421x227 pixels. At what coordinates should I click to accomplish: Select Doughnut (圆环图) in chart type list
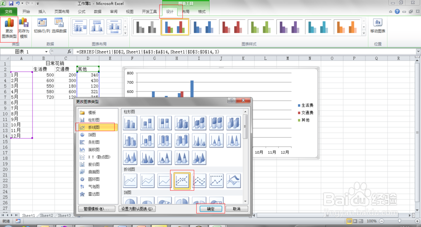pos(94,179)
